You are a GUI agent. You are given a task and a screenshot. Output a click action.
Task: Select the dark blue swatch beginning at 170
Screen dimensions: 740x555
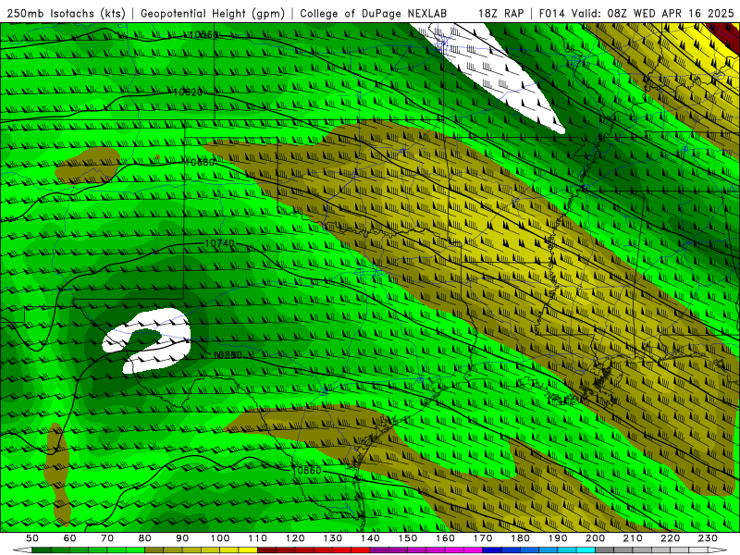[x=492, y=551]
